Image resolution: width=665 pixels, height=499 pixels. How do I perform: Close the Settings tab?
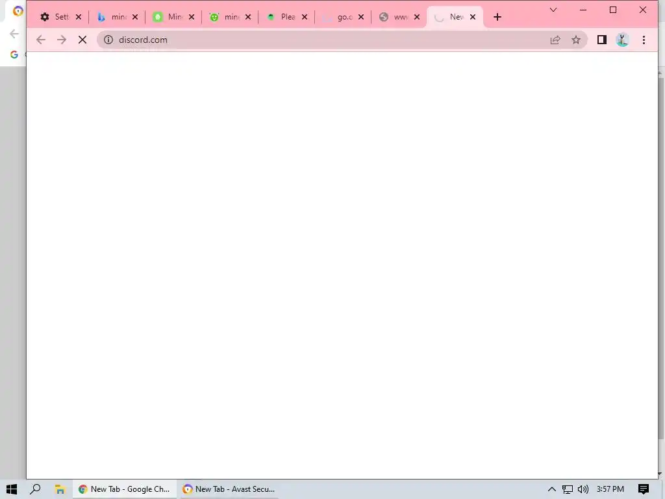click(79, 17)
